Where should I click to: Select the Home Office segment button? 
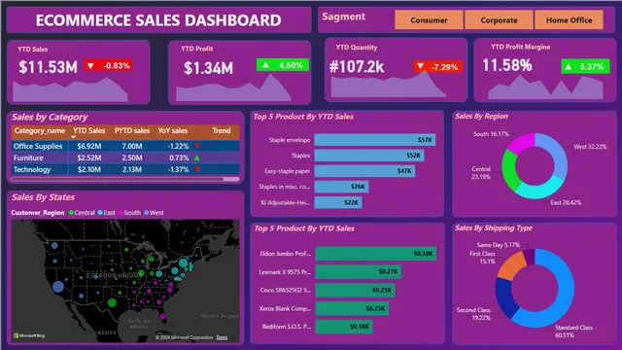569,19
